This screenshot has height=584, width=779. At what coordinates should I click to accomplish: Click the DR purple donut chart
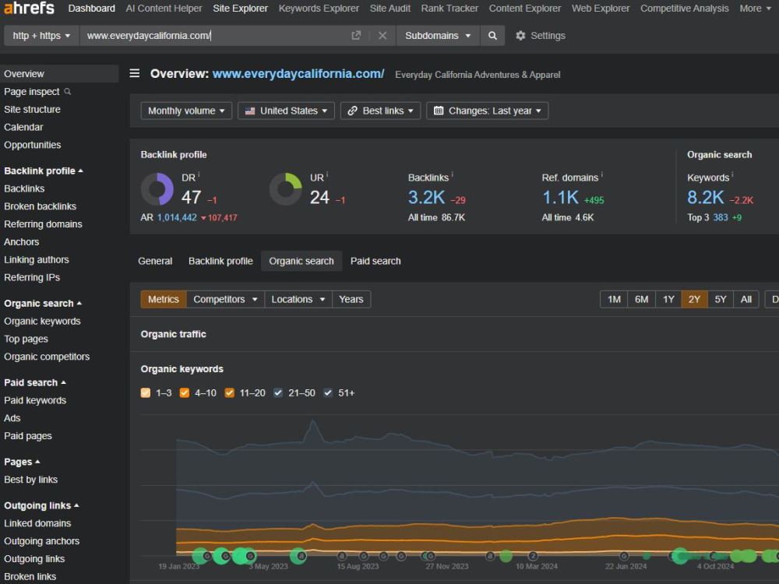157,188
